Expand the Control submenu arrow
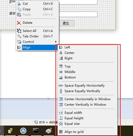This screenshot has height=136, width=133. (56, 42)
